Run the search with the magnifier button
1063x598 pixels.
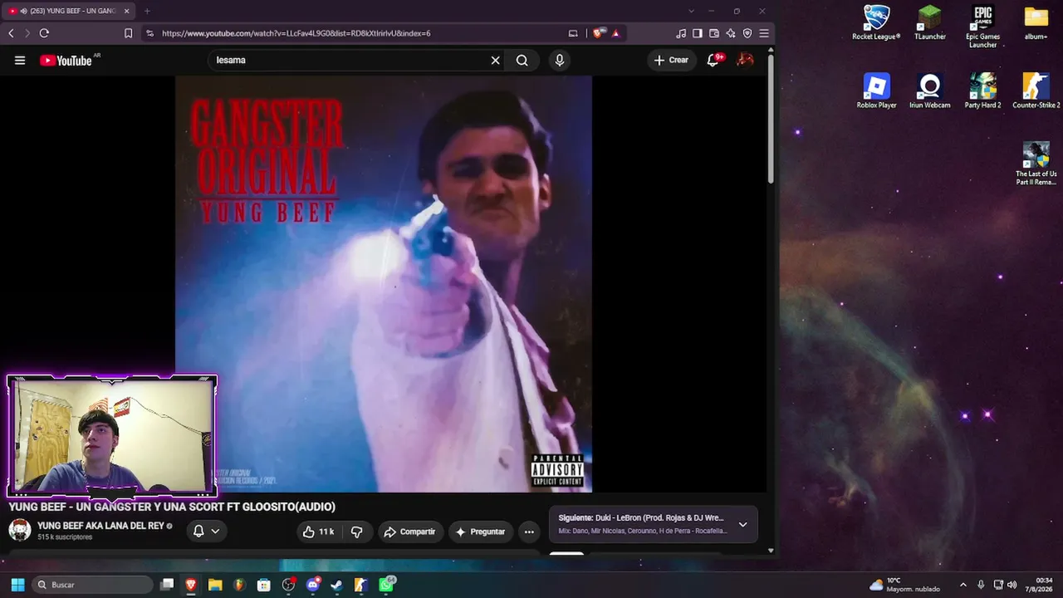click(x=522, y=60)
